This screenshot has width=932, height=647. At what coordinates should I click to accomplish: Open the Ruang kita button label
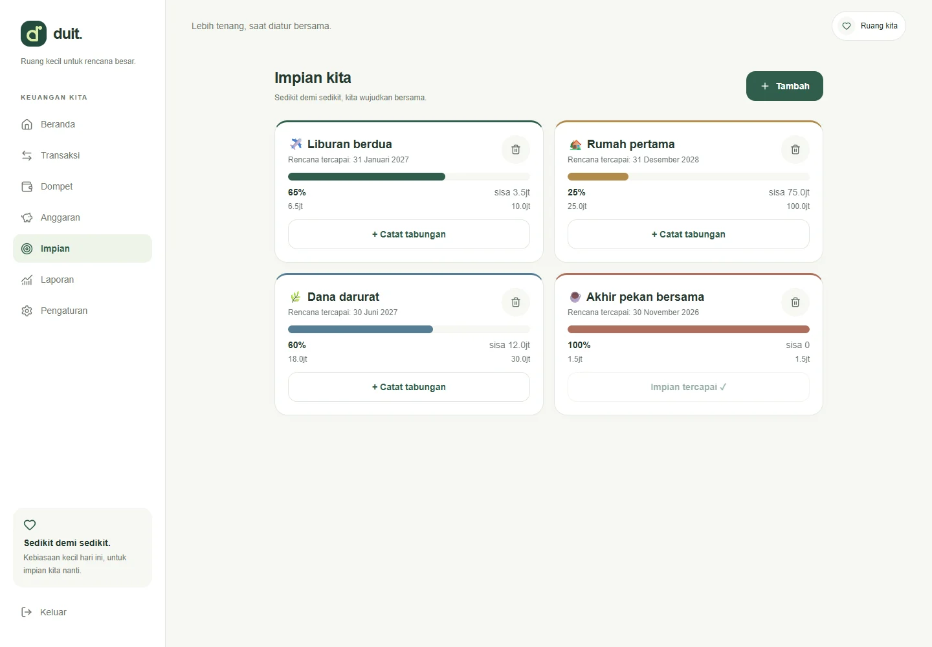(x=879, y=26)
